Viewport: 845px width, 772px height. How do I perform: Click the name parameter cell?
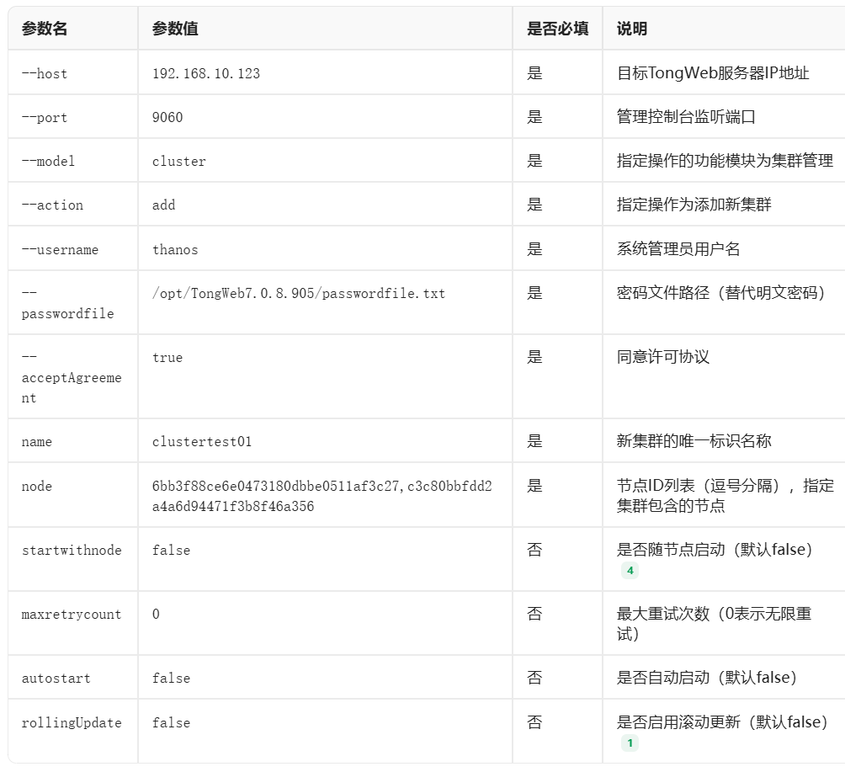pyautogui.click(x=37, y=441)
